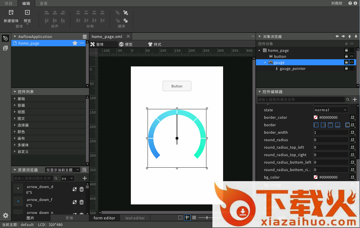Toggle visibility eye of button object

352,56
